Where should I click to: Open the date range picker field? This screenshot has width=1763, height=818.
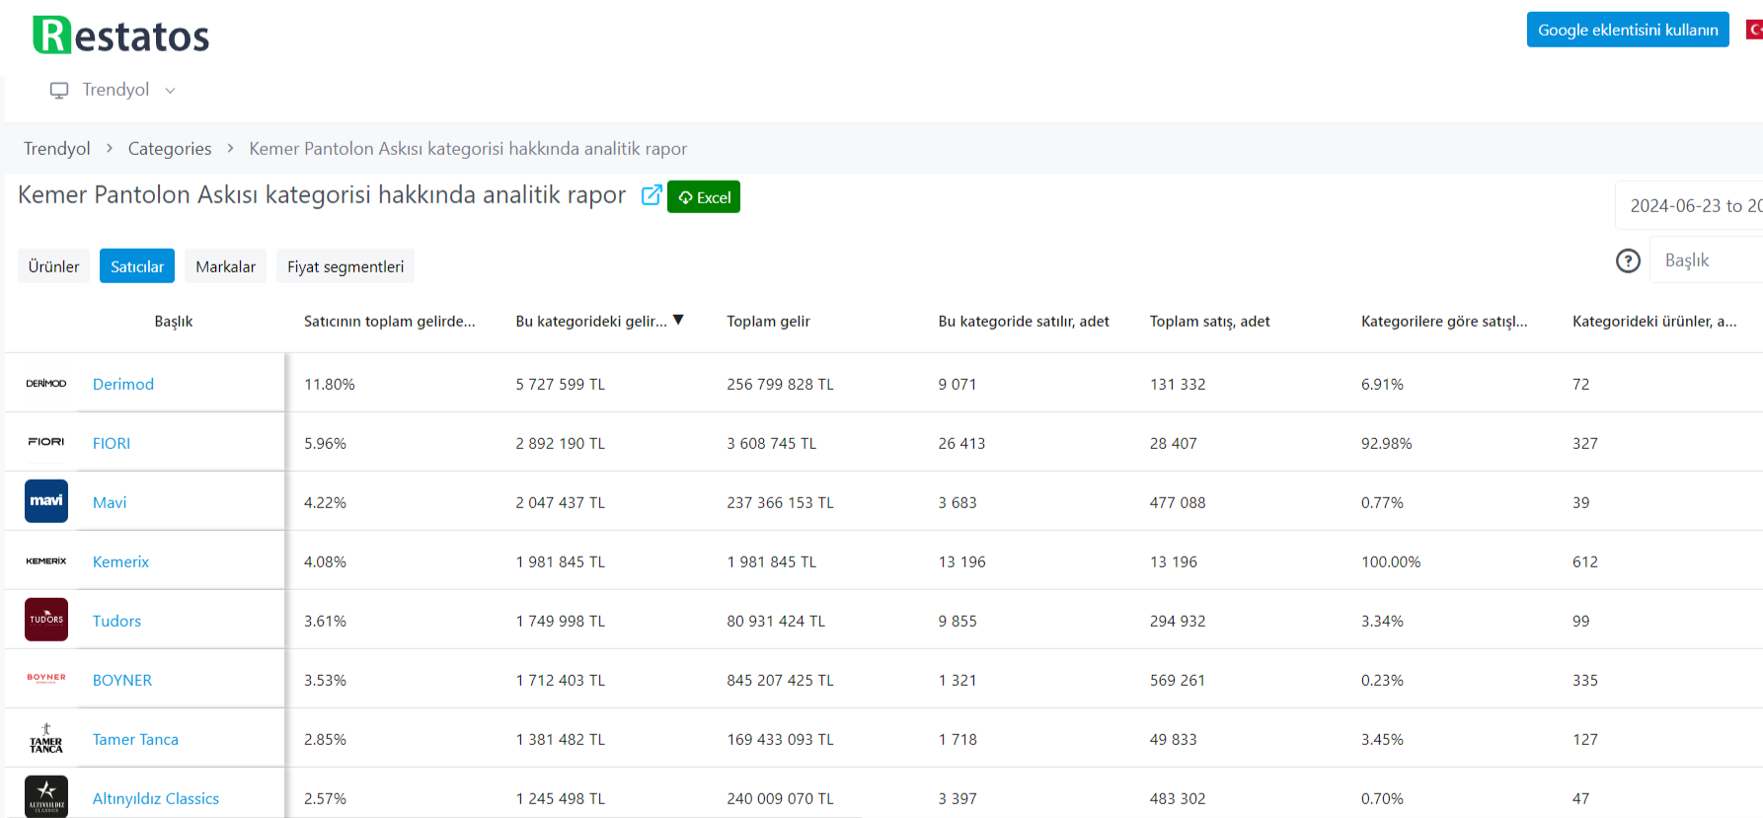click(1689, 205)
